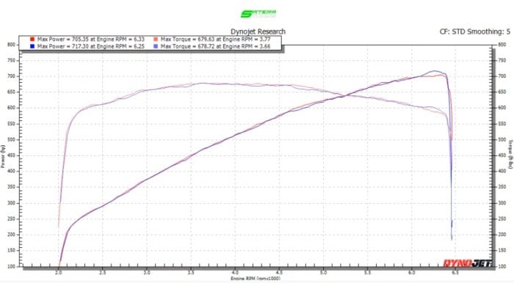The image size is (514, 283).
Task: Click the blue Max Power 717.30 legend swatch
Action: click(32, 46)
